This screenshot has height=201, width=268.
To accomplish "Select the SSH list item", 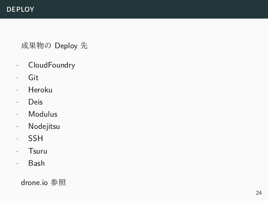I will point(36,138).
